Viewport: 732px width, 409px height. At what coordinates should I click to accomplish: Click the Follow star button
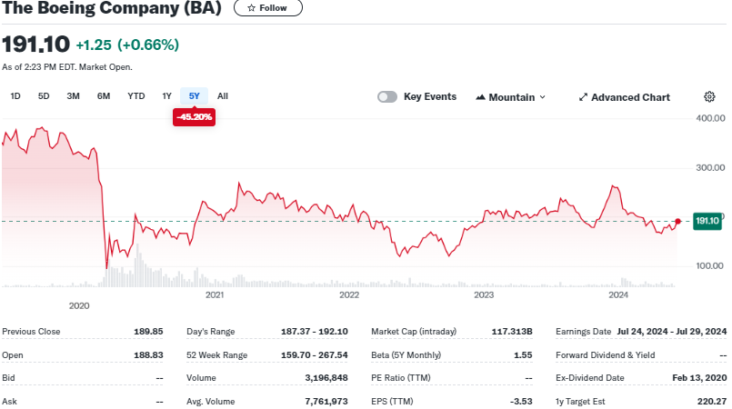(x=268, y=8)
